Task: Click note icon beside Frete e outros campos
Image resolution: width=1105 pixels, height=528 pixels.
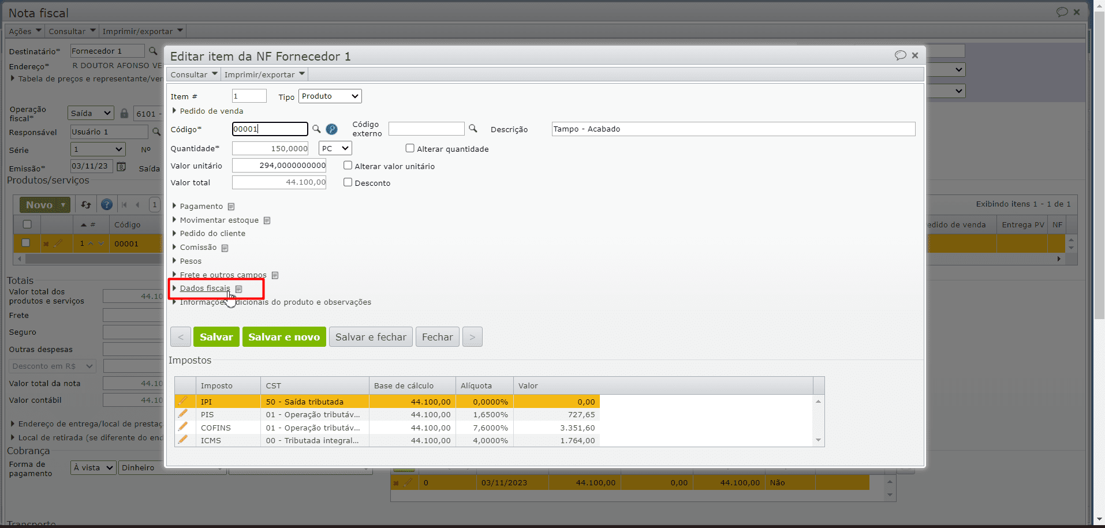Action: 275,275
